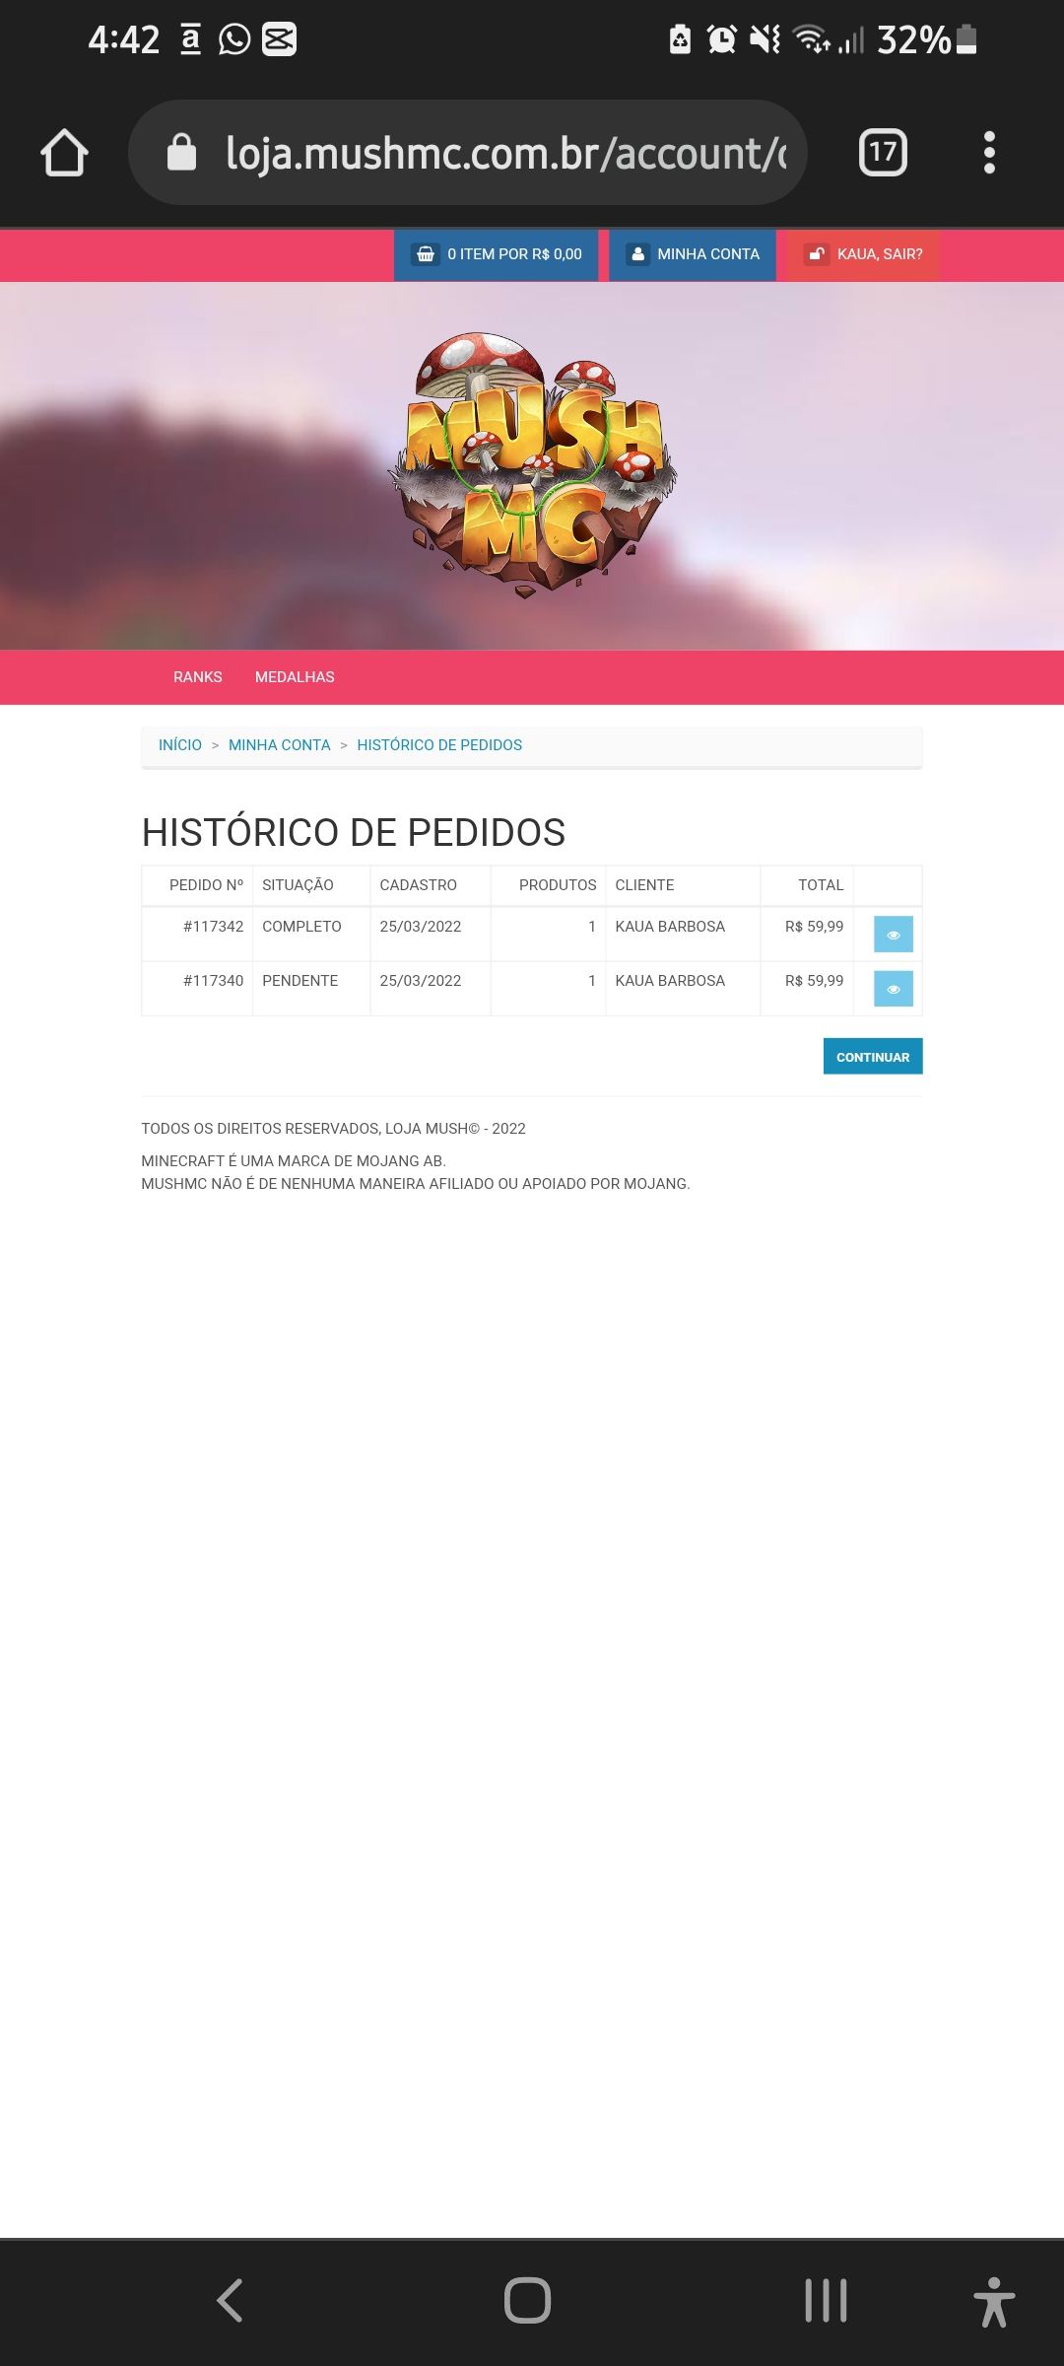Click the MushMC logo

click(533, 464)
